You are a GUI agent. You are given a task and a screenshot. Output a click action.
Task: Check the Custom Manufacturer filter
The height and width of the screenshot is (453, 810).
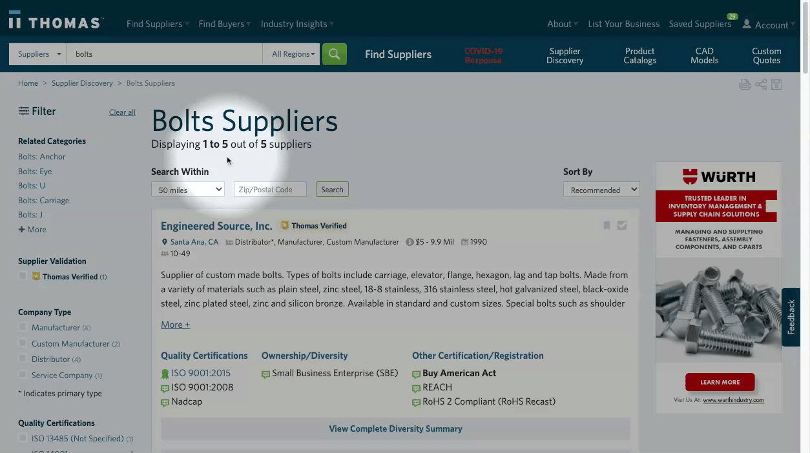pyautogui.click(x=23, y=343)
